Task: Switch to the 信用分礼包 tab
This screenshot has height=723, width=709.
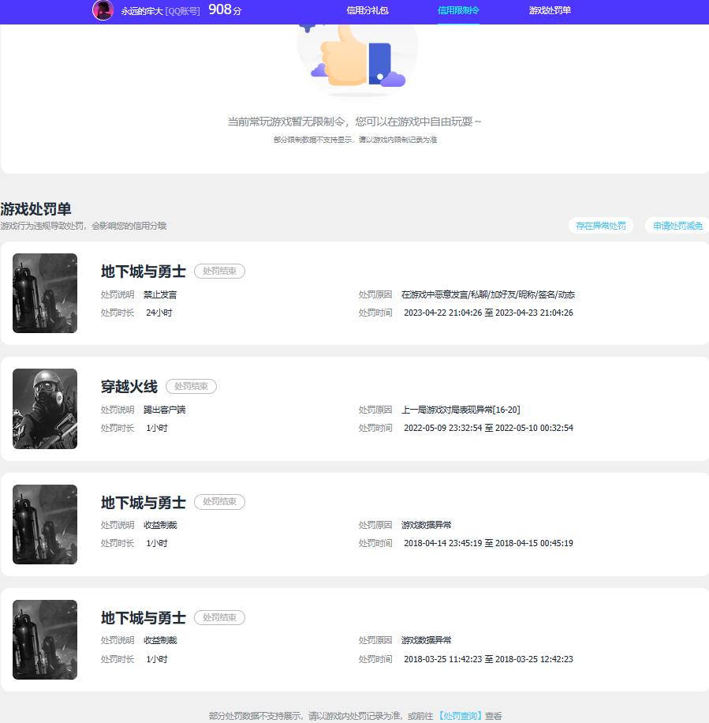Action: (366, 11)
